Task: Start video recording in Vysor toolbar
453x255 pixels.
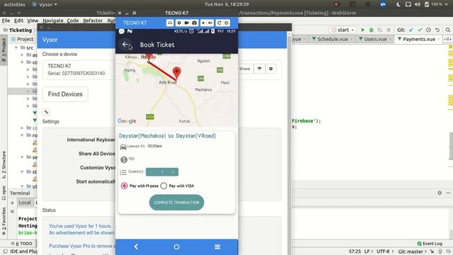Action: [x=187, y=23]
